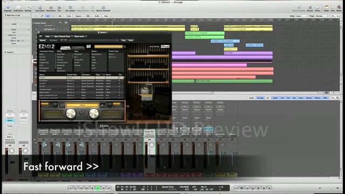Open Show Insert plugin menu

tap(80, 36)
